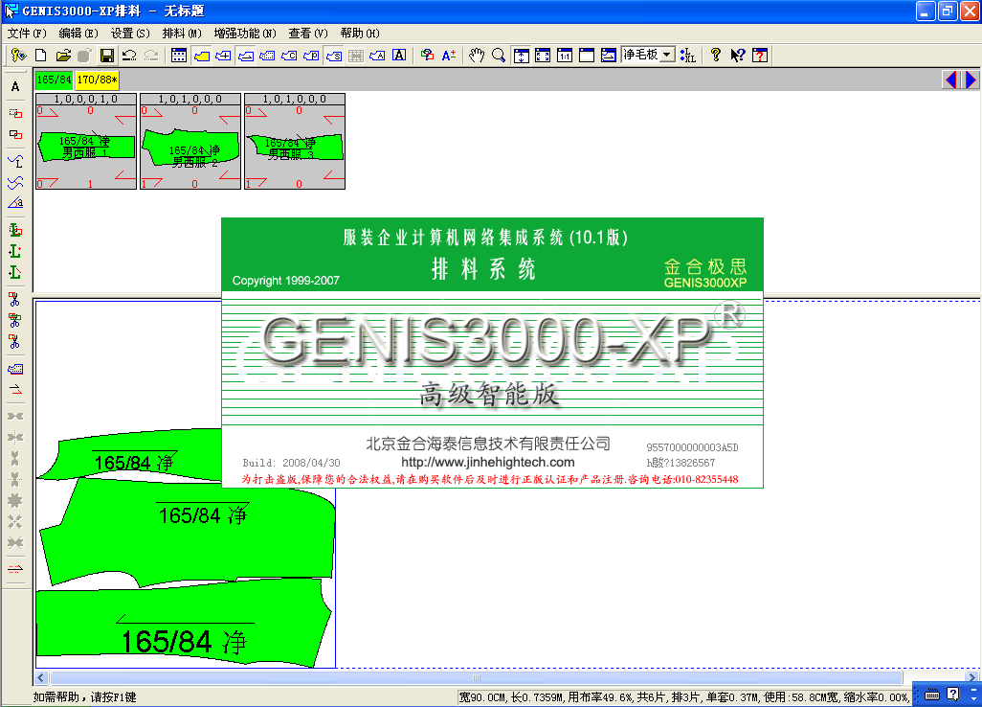982x707 pixels.
Task: Click the pattern piece icon labeled C
Action: pos(289,56)
